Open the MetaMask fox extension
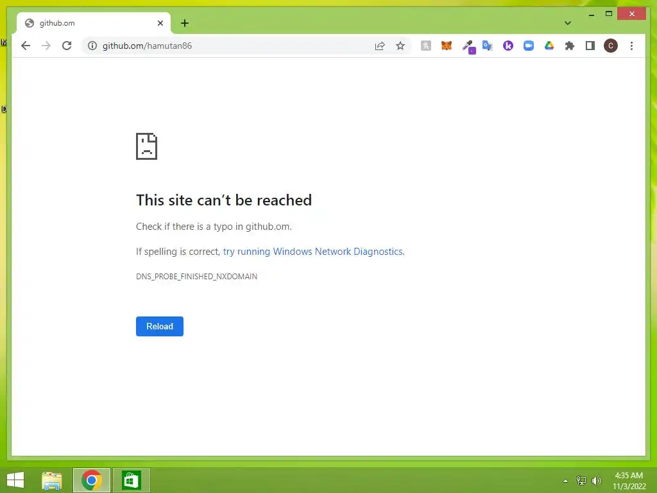Viewport: 657px width, 493px height. click(x=447, y=46)
